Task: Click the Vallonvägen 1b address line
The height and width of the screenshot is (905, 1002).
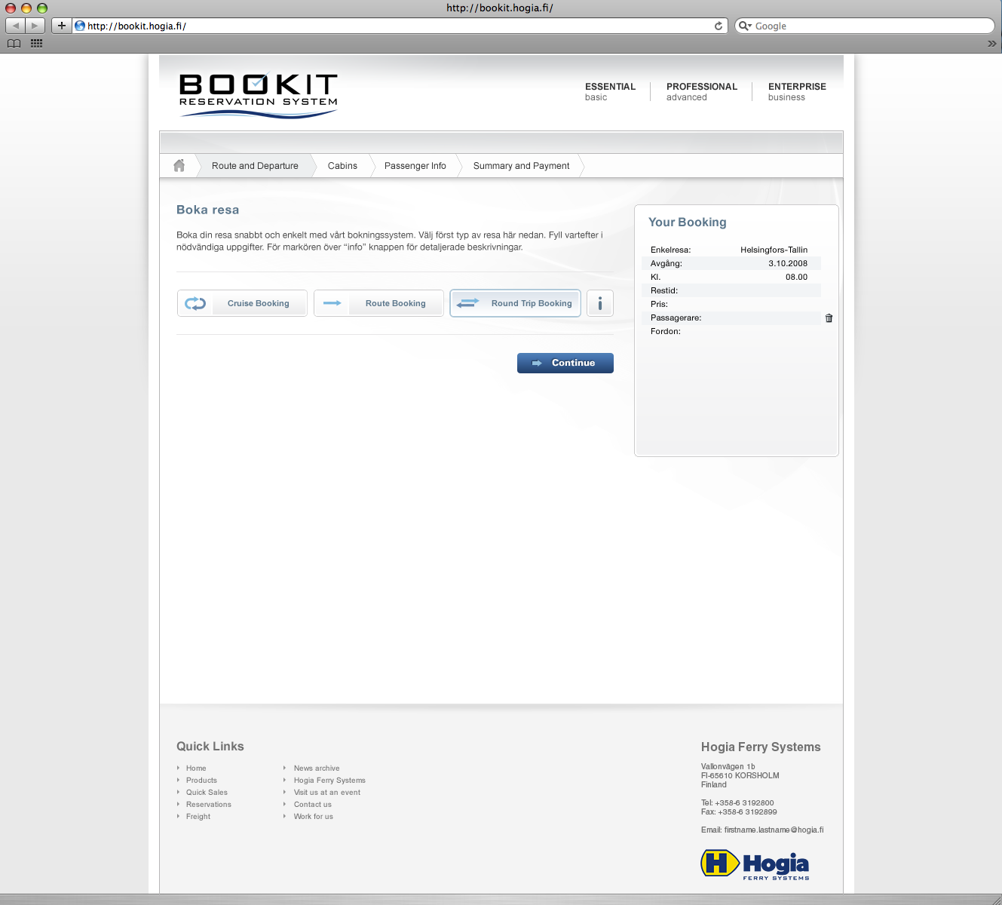Action: pyautogui.click(x=728, y=766)
